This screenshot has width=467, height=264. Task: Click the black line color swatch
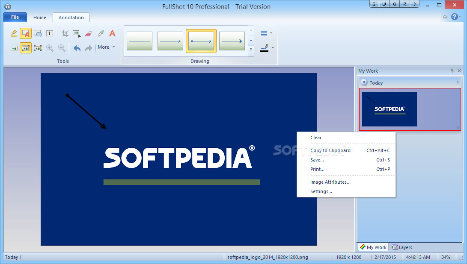pyautogui.click(x=264, y=51)
